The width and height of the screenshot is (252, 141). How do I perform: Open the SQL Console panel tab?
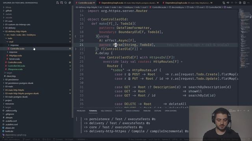106,111
